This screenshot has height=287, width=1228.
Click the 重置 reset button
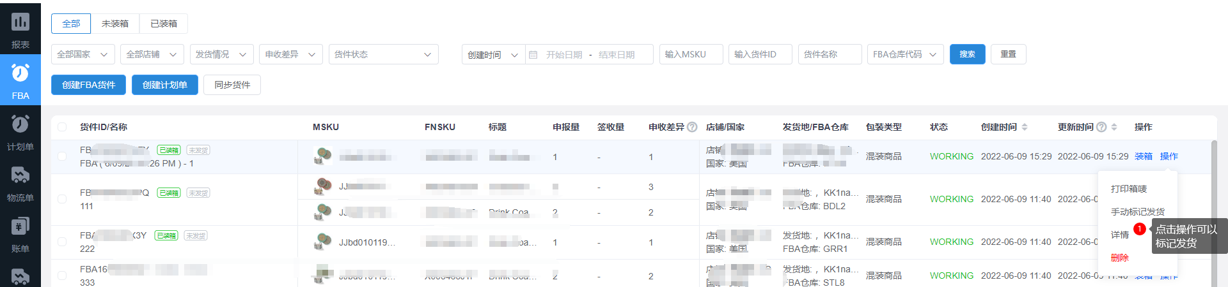tap(1009, 54)
